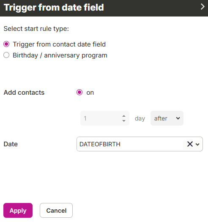The image size is (208, 222).
Task: Click the 'day' unit label
Action: pyautogui.click(x=140, y=118)
